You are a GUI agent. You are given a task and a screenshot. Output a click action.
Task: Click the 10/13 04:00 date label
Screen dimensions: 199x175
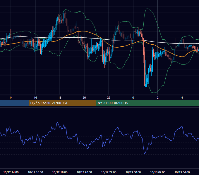[x=182, y=172]
